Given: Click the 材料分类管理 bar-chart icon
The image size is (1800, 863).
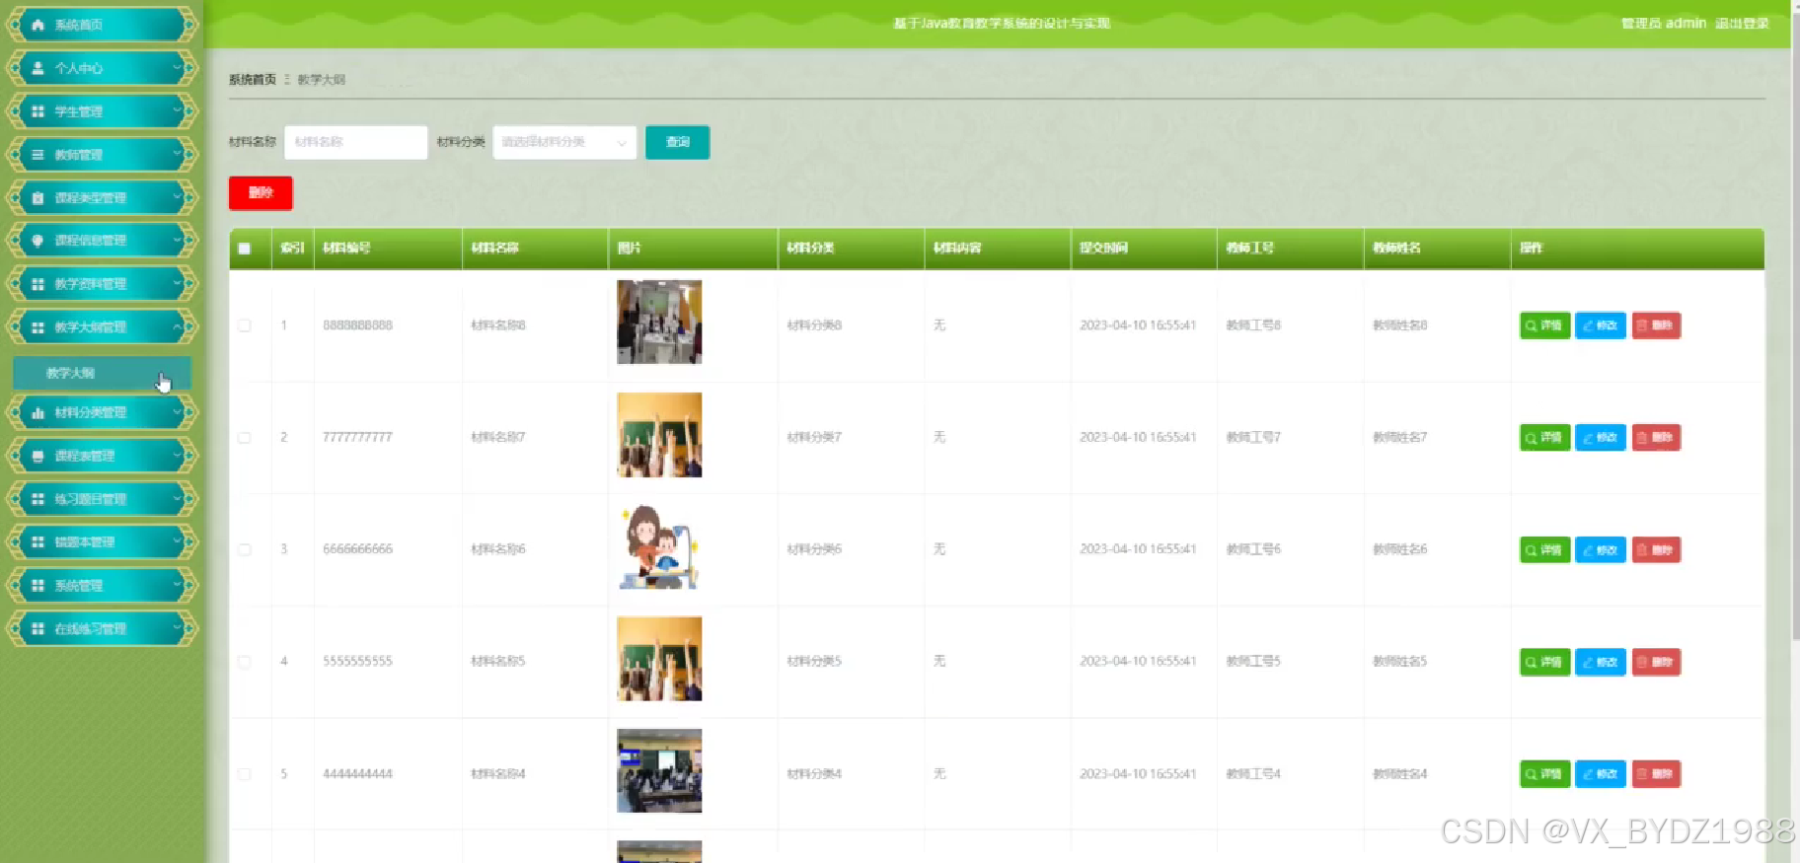Looking at the screenshot, I should click(x=37, y=413).
